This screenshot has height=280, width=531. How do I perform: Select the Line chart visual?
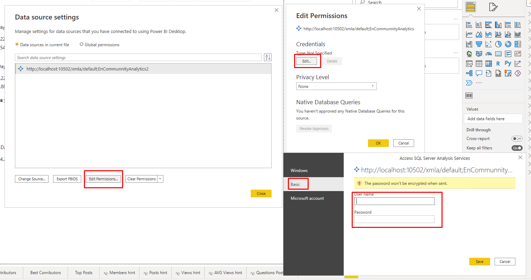469,34
